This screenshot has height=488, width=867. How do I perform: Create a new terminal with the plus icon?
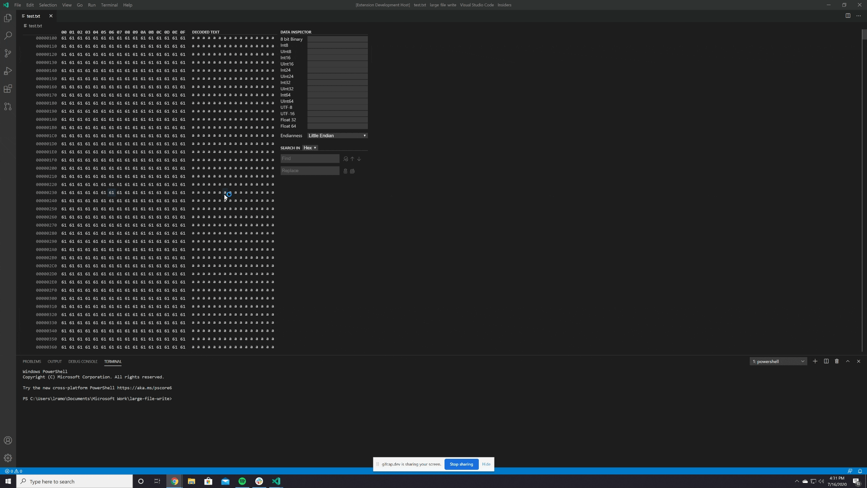tap(815, 361)
